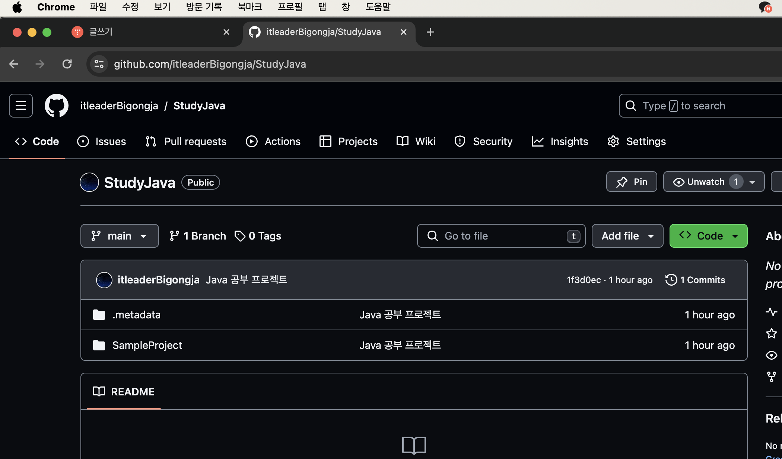Expand the main branch dropdown

120,236
